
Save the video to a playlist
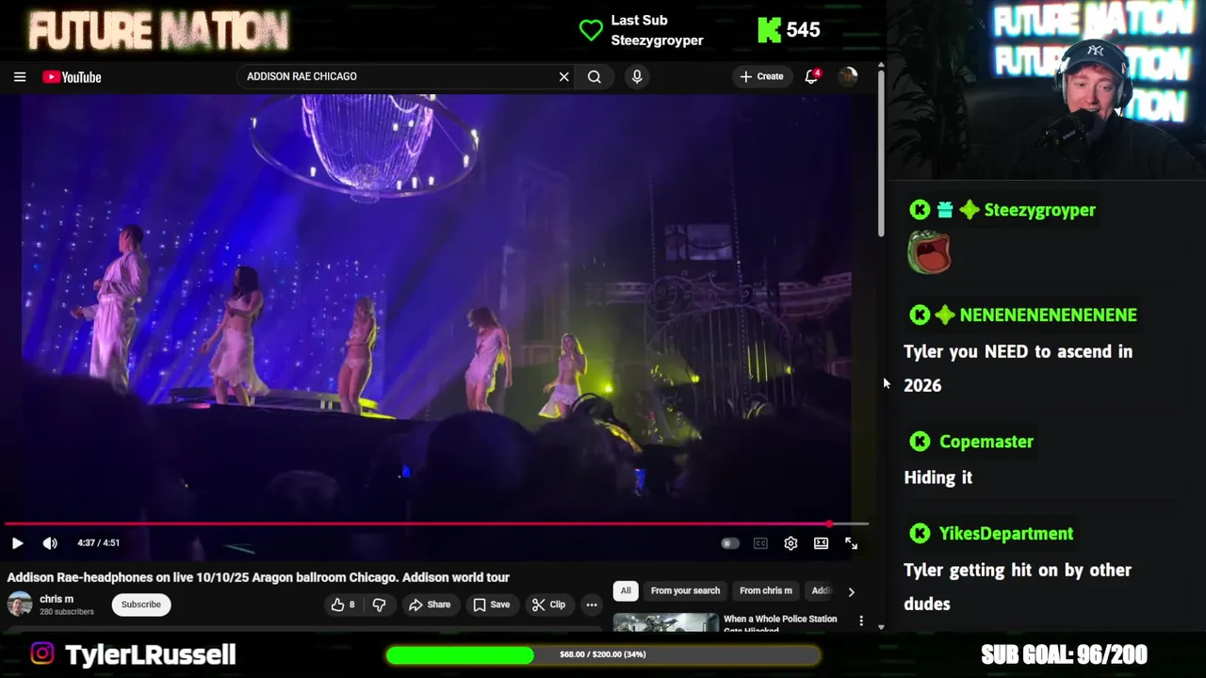(x=491, y=605)
